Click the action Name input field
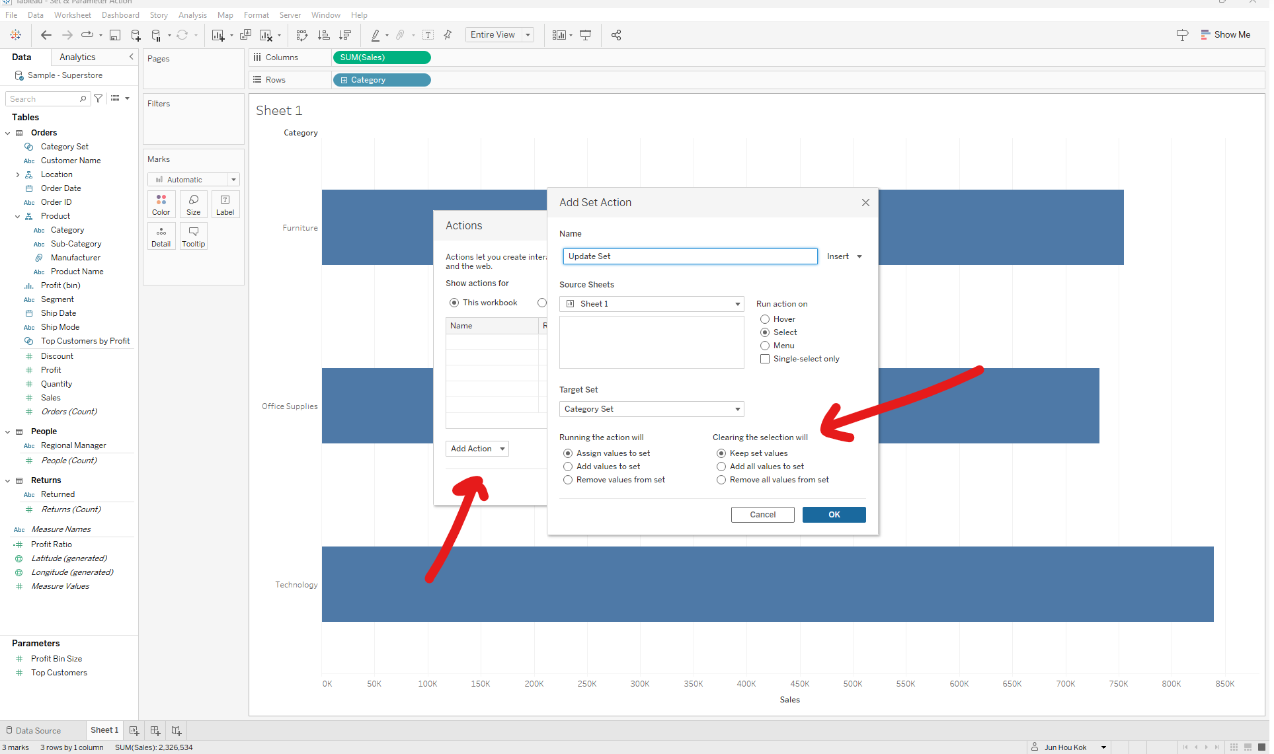1274x754 pixels. pyautogui.click(x=690, y=256)
